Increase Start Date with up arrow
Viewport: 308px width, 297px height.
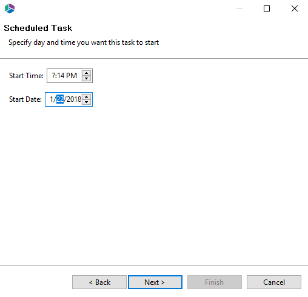point(86,97)
